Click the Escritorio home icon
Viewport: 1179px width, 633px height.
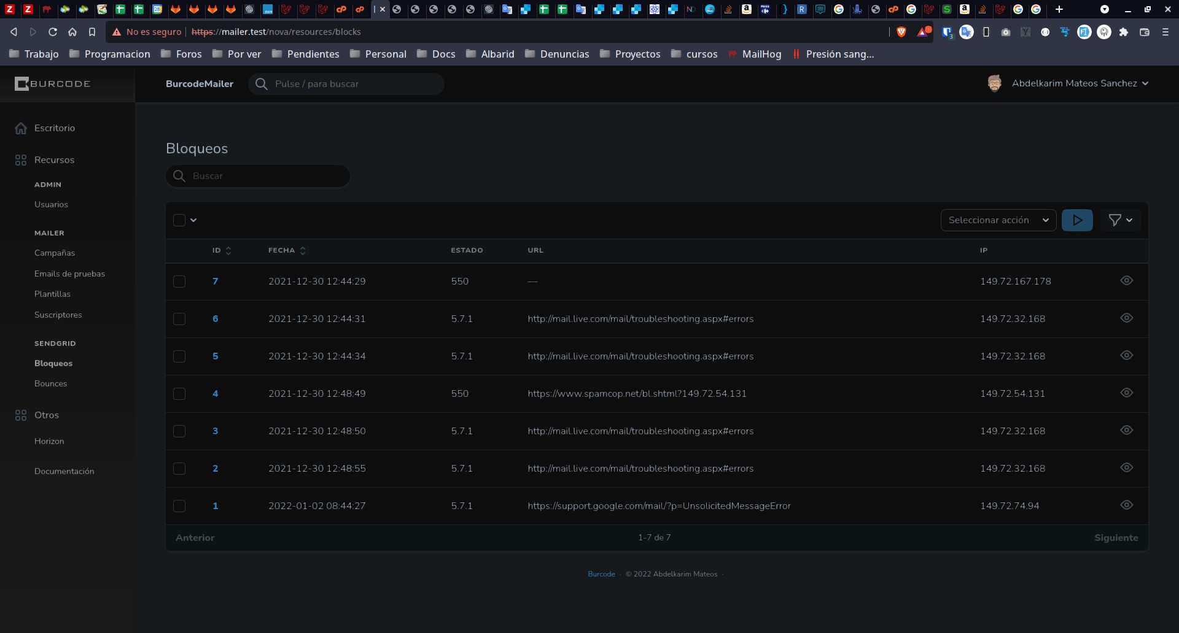pos(21,128)
